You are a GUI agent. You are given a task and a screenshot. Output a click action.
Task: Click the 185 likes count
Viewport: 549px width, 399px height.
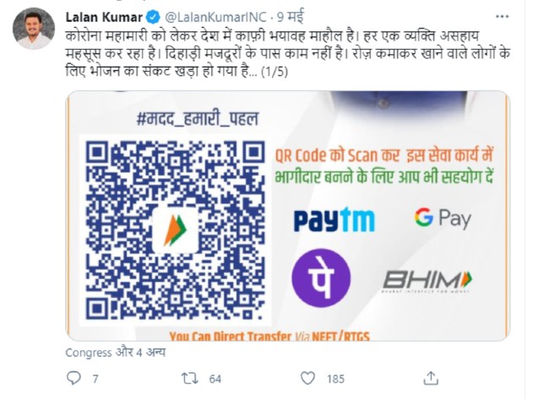pos(335,379)
